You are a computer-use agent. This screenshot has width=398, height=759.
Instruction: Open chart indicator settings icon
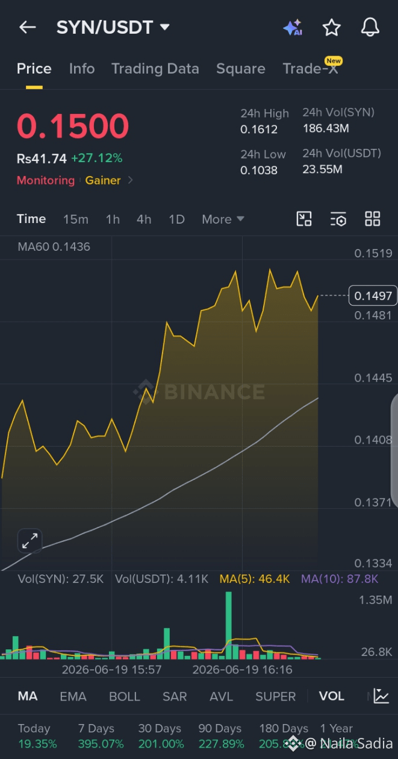point(338,219)
